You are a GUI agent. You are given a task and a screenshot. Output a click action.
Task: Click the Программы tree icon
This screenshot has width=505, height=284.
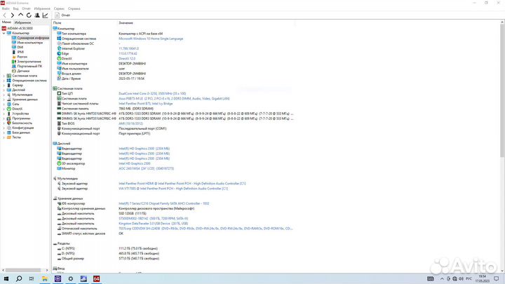tap(9, 119)
